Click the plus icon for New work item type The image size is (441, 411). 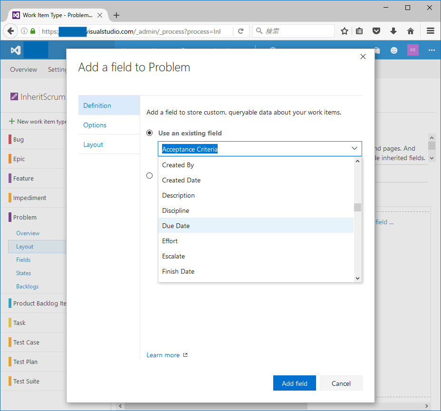12,122
